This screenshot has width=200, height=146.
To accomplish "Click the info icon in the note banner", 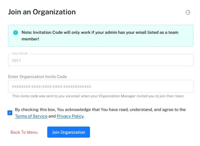I will tap(16, 33).
